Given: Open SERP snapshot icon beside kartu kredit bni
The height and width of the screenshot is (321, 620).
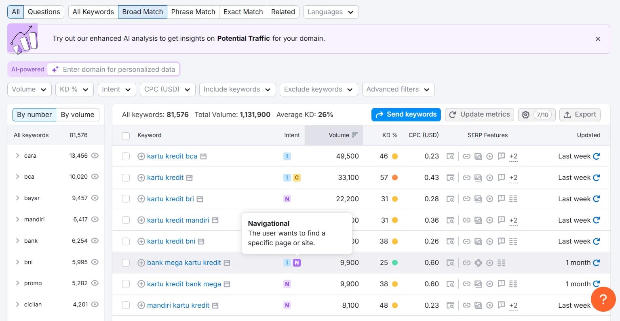Looking at the screenshot, I should tap(201, 242).
